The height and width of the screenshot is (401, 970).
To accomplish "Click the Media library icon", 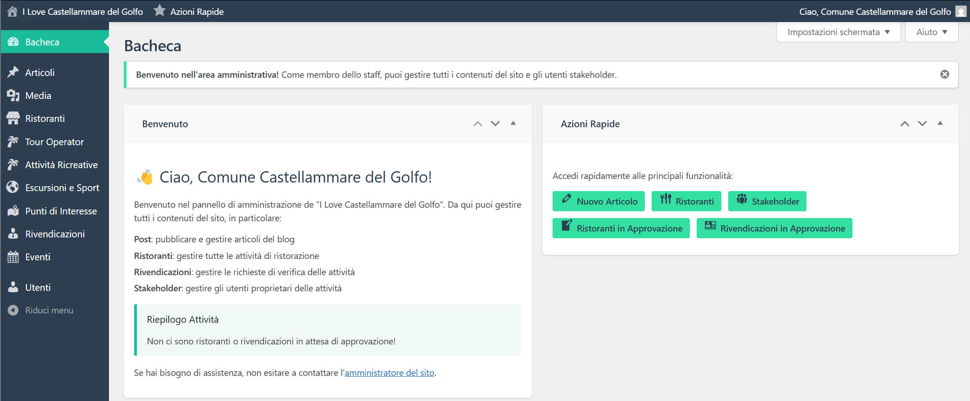I will pyautogui.click(x=13, y=95).
